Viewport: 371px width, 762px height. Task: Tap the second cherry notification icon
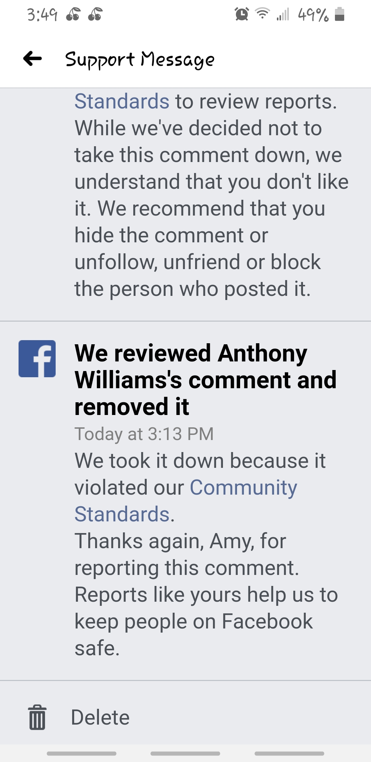pyautogui.click(x=95, y=14)
